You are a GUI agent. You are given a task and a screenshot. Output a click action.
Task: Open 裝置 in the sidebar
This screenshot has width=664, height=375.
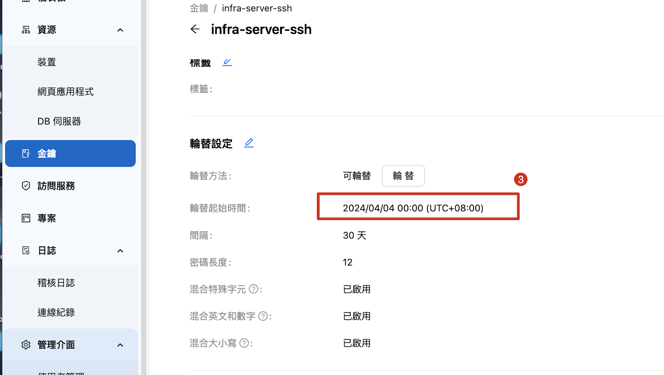(x=47, y=62)
